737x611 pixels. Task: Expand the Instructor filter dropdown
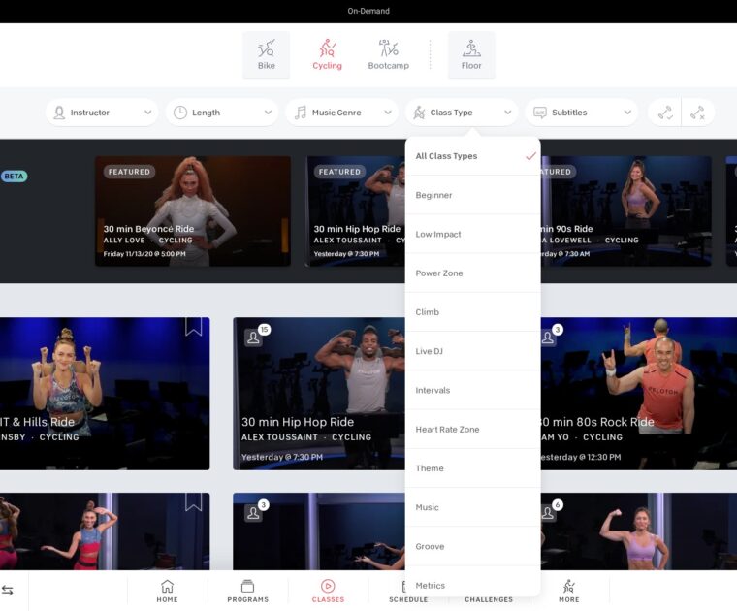101,113
